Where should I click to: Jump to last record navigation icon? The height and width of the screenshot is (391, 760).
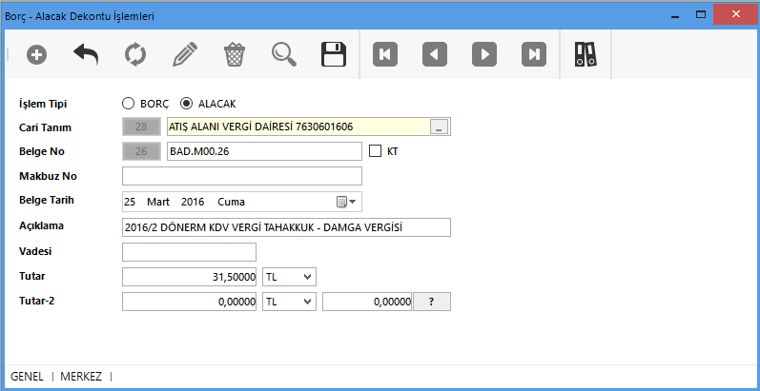point(534,54)
